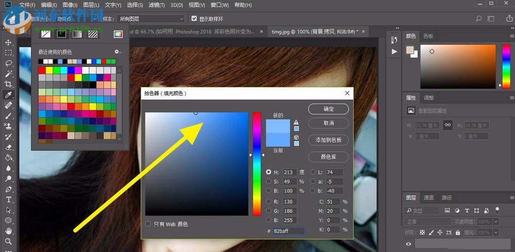The image size is (515, 252).
Task: Switch to the Swatches (色板) tab
Action: [428, 36]
